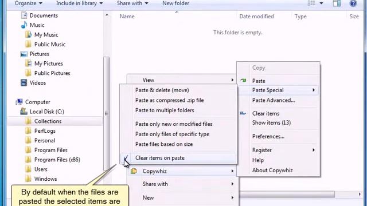Screen dimensions: 367x206
Task: Open the Share with toolbar dropdown
Action: pyautogui.click(x=132, y=3)
